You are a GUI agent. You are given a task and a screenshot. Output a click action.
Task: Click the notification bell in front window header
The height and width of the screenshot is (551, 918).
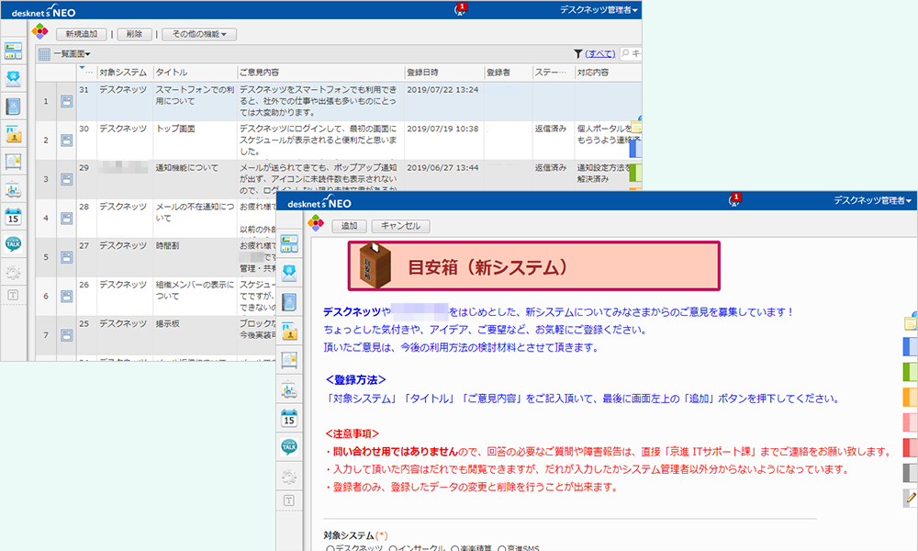[734, 200]
